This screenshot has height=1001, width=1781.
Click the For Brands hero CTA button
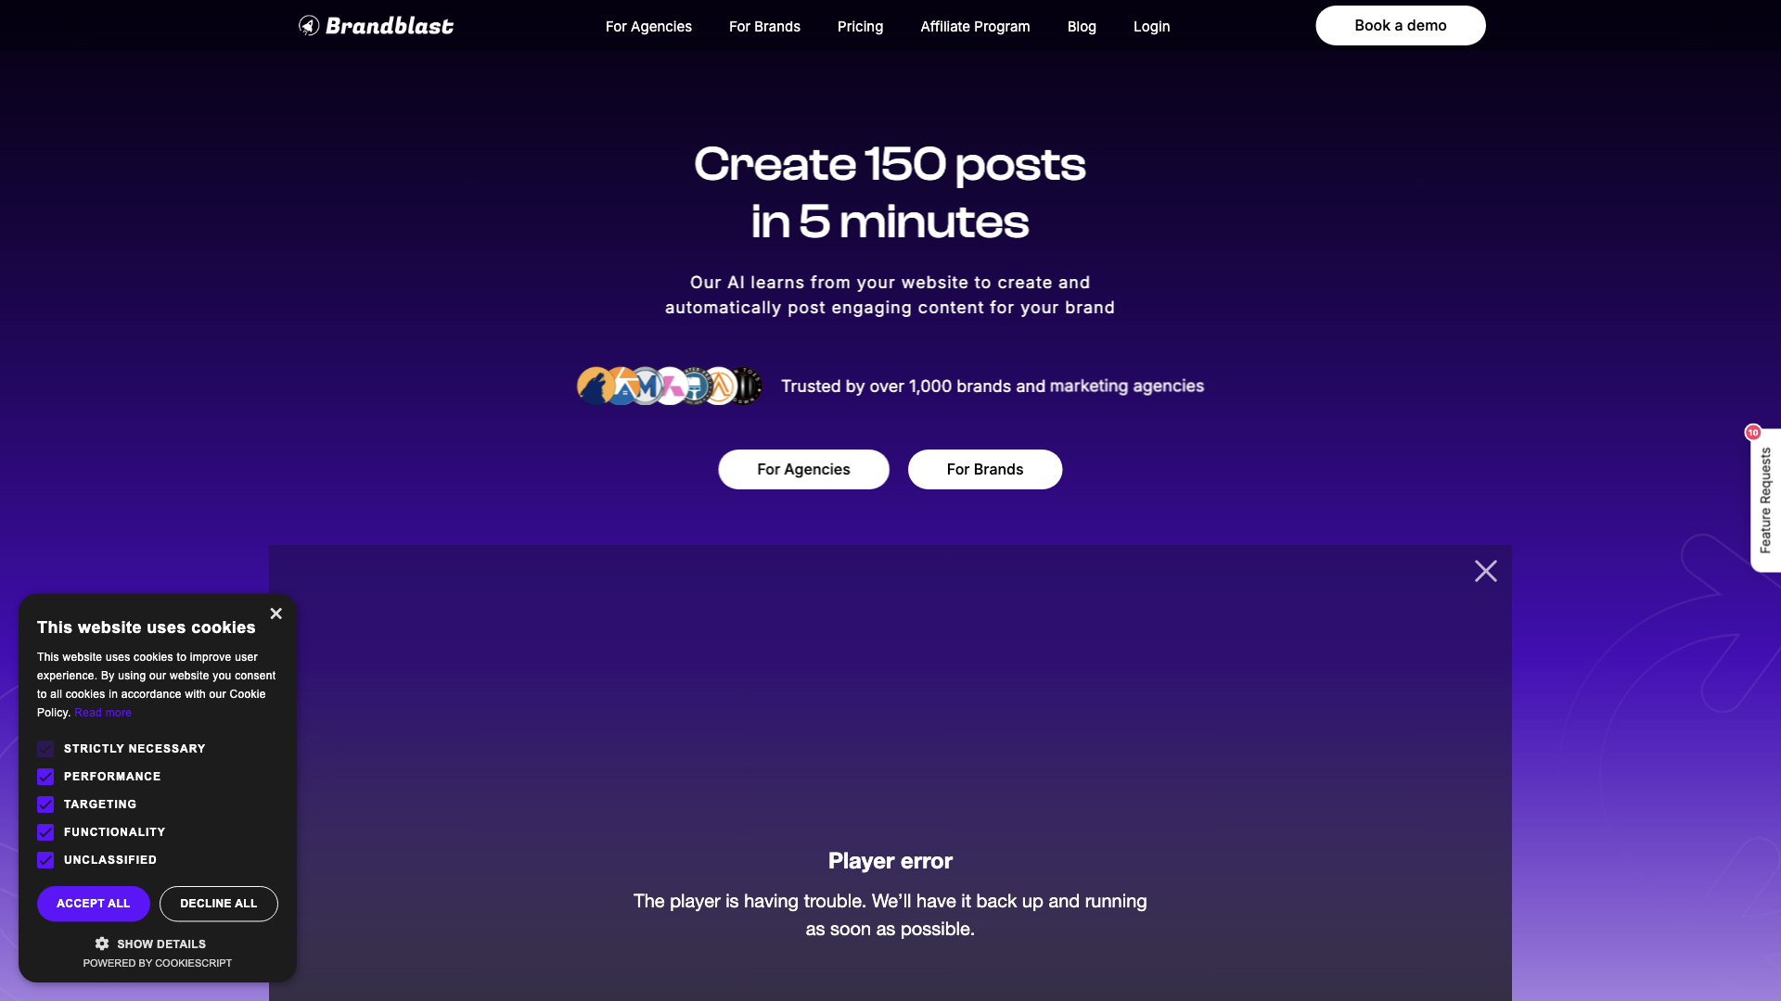(x=985, y=469)
